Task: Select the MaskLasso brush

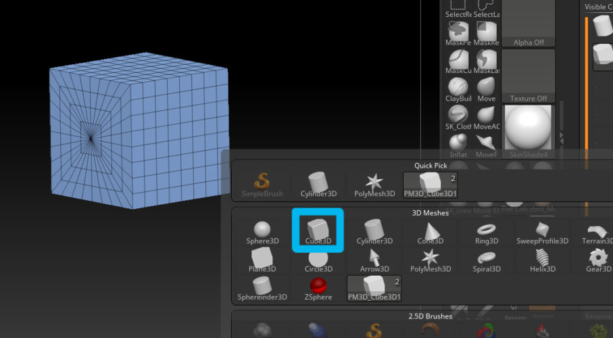Action: click(487, 62)
